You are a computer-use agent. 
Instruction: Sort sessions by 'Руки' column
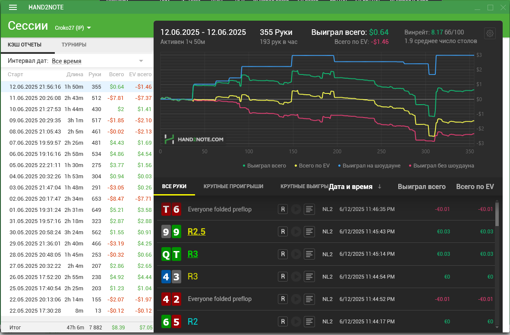[x=94, y=74]
